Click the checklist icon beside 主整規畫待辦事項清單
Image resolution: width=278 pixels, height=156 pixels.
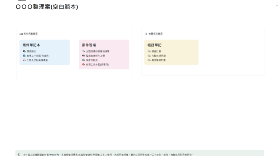[83, 51]
